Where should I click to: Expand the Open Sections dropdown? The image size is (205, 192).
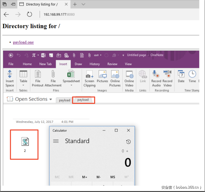pyautogui.click(x=51, y=99)
